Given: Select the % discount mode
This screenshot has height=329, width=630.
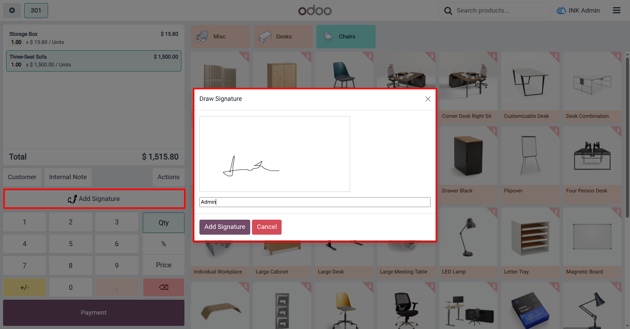Looking at the screenshot, I should click(164, 244).
